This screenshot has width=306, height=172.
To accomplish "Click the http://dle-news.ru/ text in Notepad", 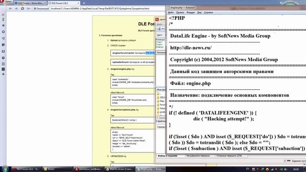I will point(191,48).
